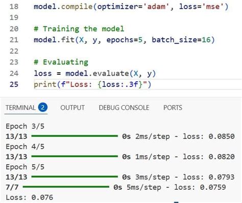Screen dimensions: 242x203
Task: Click 'Epoch 3/5' in terminal output
Action: [x=25, y=126]
